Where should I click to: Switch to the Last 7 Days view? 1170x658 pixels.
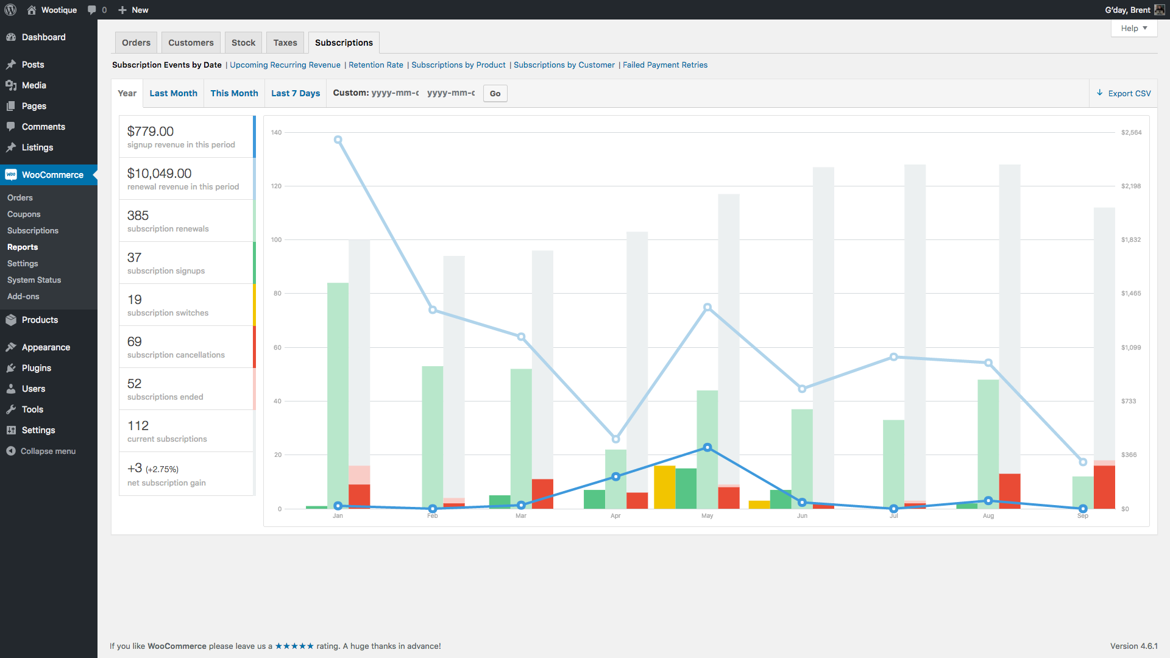pyautogui.click(x=295, y=93)
